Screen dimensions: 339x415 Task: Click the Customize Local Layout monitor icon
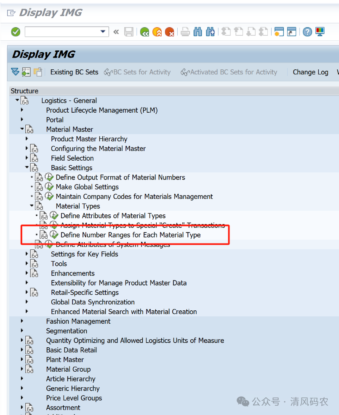coord(320,32)
